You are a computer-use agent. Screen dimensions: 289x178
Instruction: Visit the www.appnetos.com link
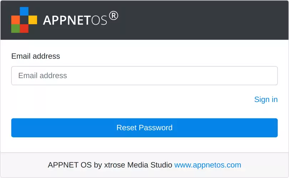208,165
